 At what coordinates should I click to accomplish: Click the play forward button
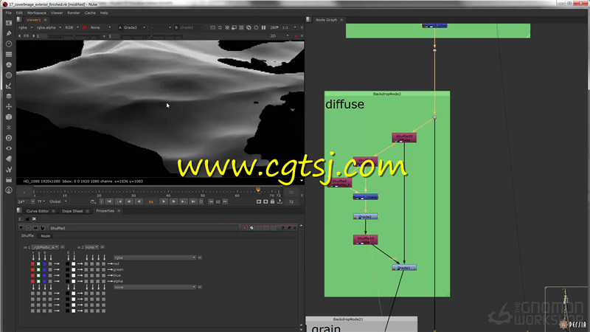164,201
